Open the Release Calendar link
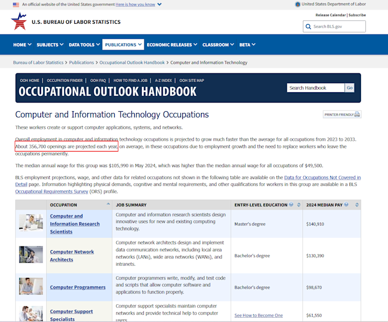This screenshot has width=388, height=322. (330, 15)
